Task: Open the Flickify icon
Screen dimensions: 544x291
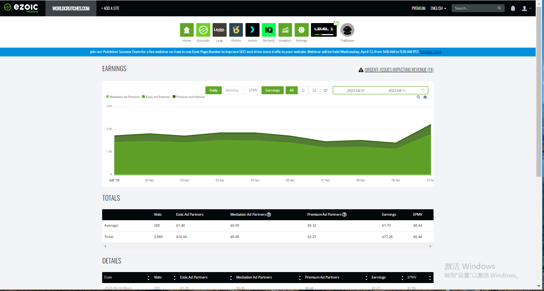Action: pos(236,30)
